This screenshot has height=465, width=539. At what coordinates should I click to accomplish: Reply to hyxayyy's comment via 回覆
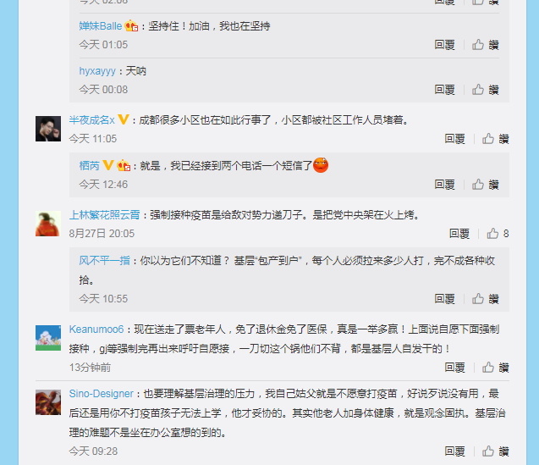(x=444, y=90)
